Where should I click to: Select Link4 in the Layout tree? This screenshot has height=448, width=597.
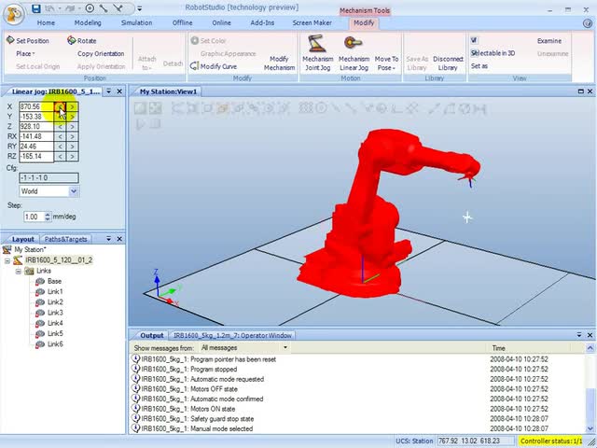[x=49, y=323]
